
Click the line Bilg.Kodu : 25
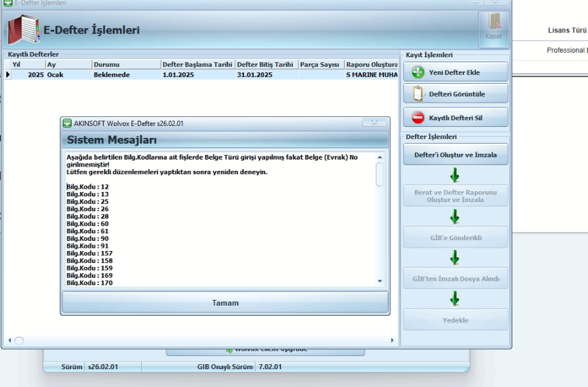88,201
